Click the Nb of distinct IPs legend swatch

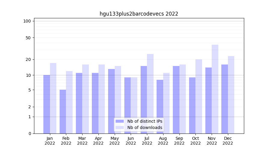pos(120,121)
